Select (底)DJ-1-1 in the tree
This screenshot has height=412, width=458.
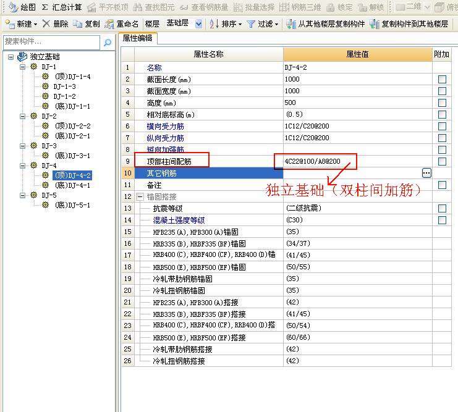72,106
